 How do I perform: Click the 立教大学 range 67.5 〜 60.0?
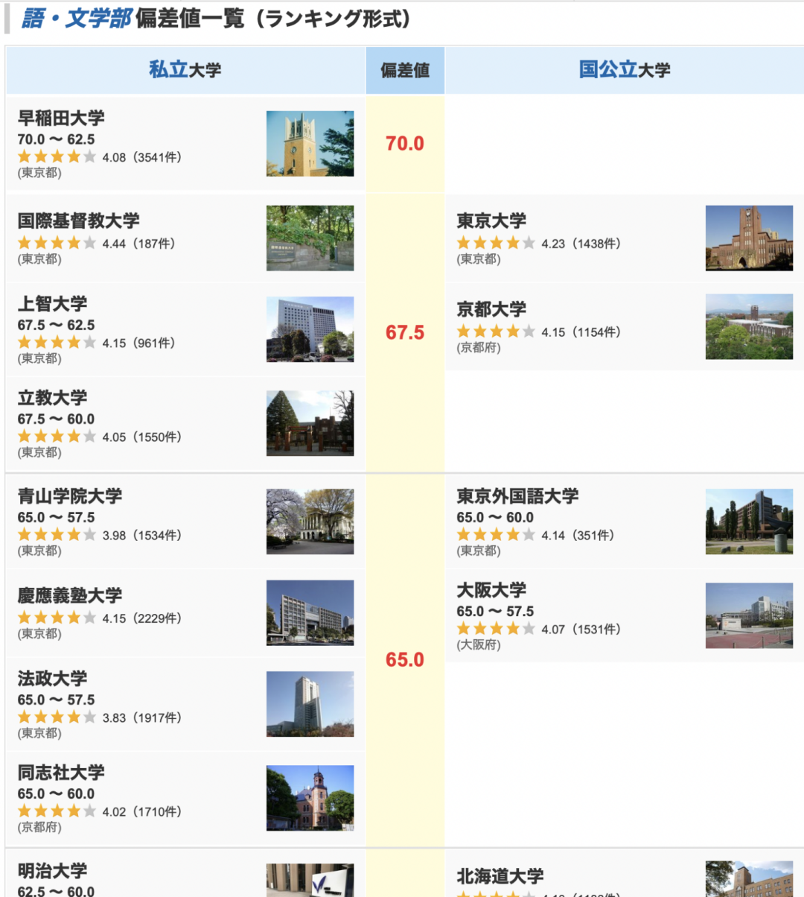(57, 419)
